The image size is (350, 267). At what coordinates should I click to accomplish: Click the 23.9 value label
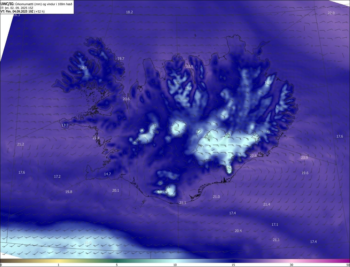pyautogui.click(x=304, y=158)
